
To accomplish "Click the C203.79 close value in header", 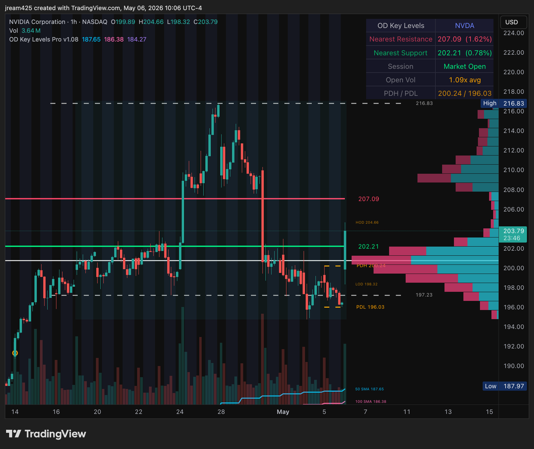I will pos(206,22).
